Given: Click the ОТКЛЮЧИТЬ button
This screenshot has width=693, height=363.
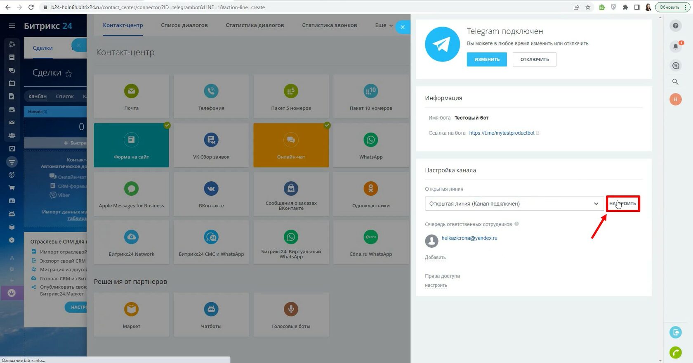Looking at the screenshot, I should [535, 59].
